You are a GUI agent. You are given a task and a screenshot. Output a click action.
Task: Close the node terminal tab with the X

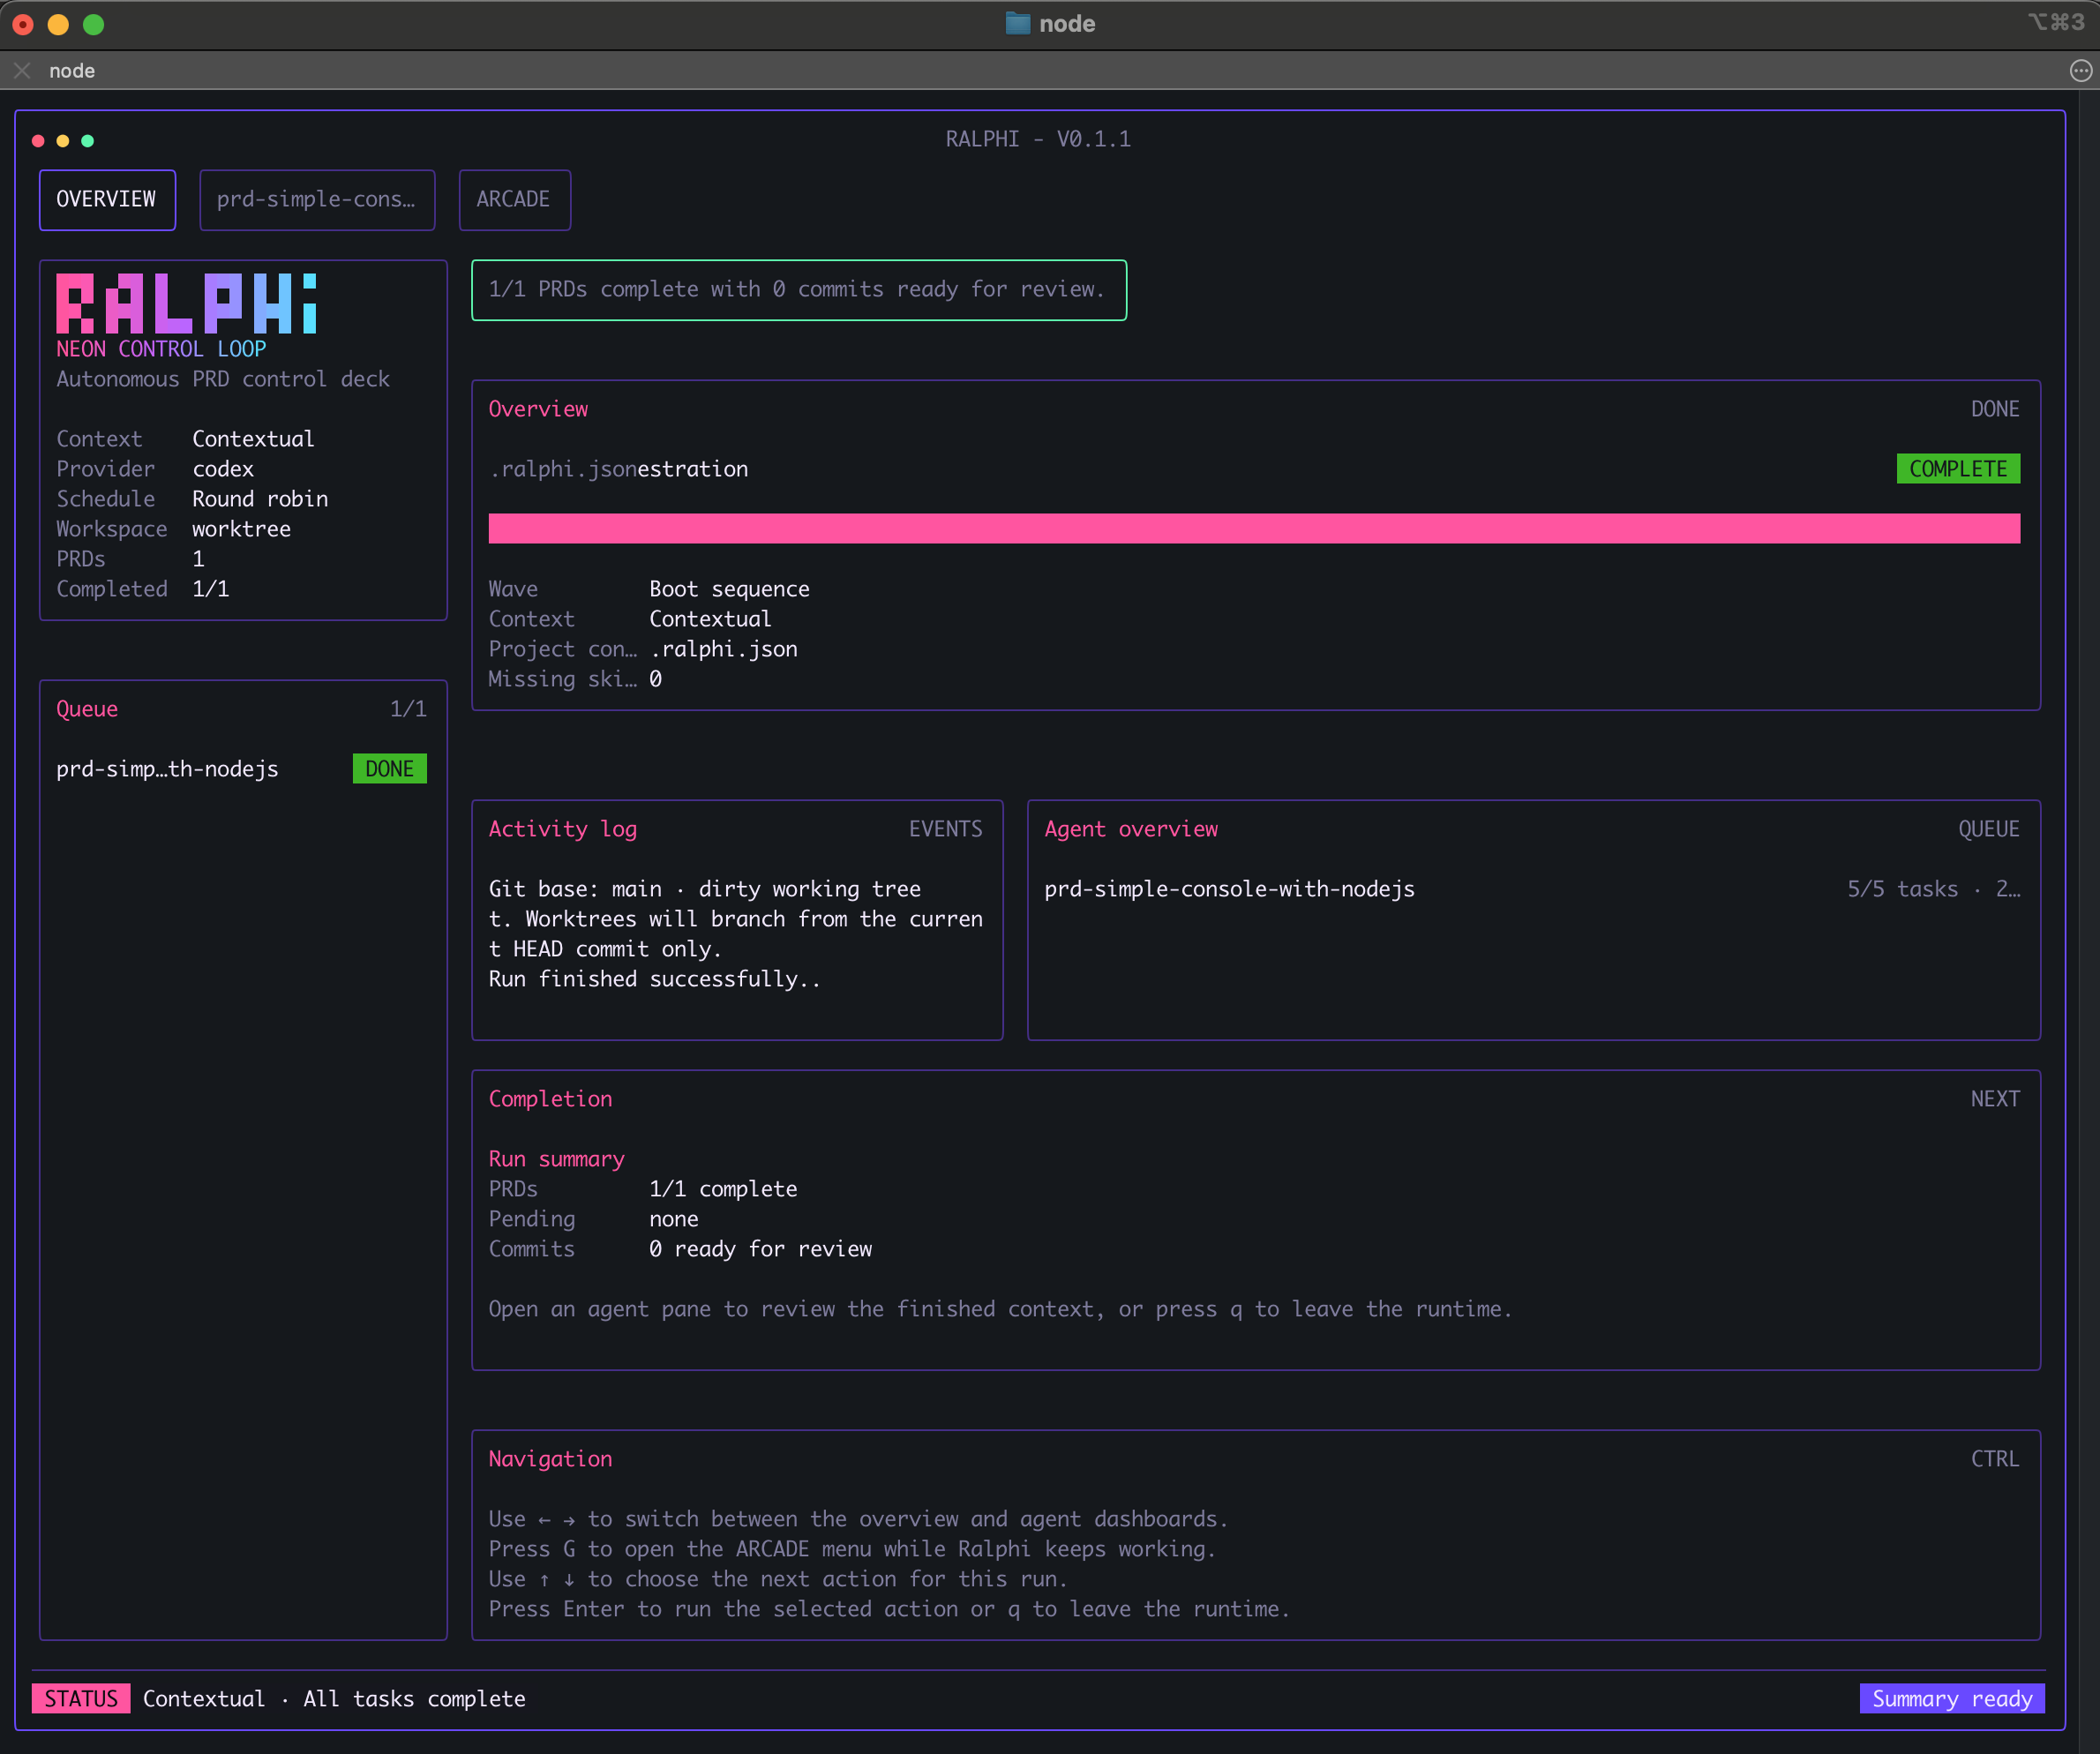[21, 70]
